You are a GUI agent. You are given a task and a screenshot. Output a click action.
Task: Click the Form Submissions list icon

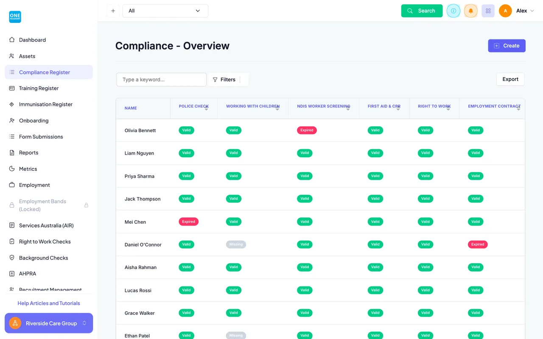coord(12,136)
